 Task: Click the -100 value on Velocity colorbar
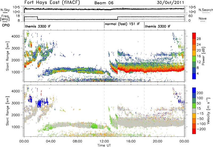[201, 124]
